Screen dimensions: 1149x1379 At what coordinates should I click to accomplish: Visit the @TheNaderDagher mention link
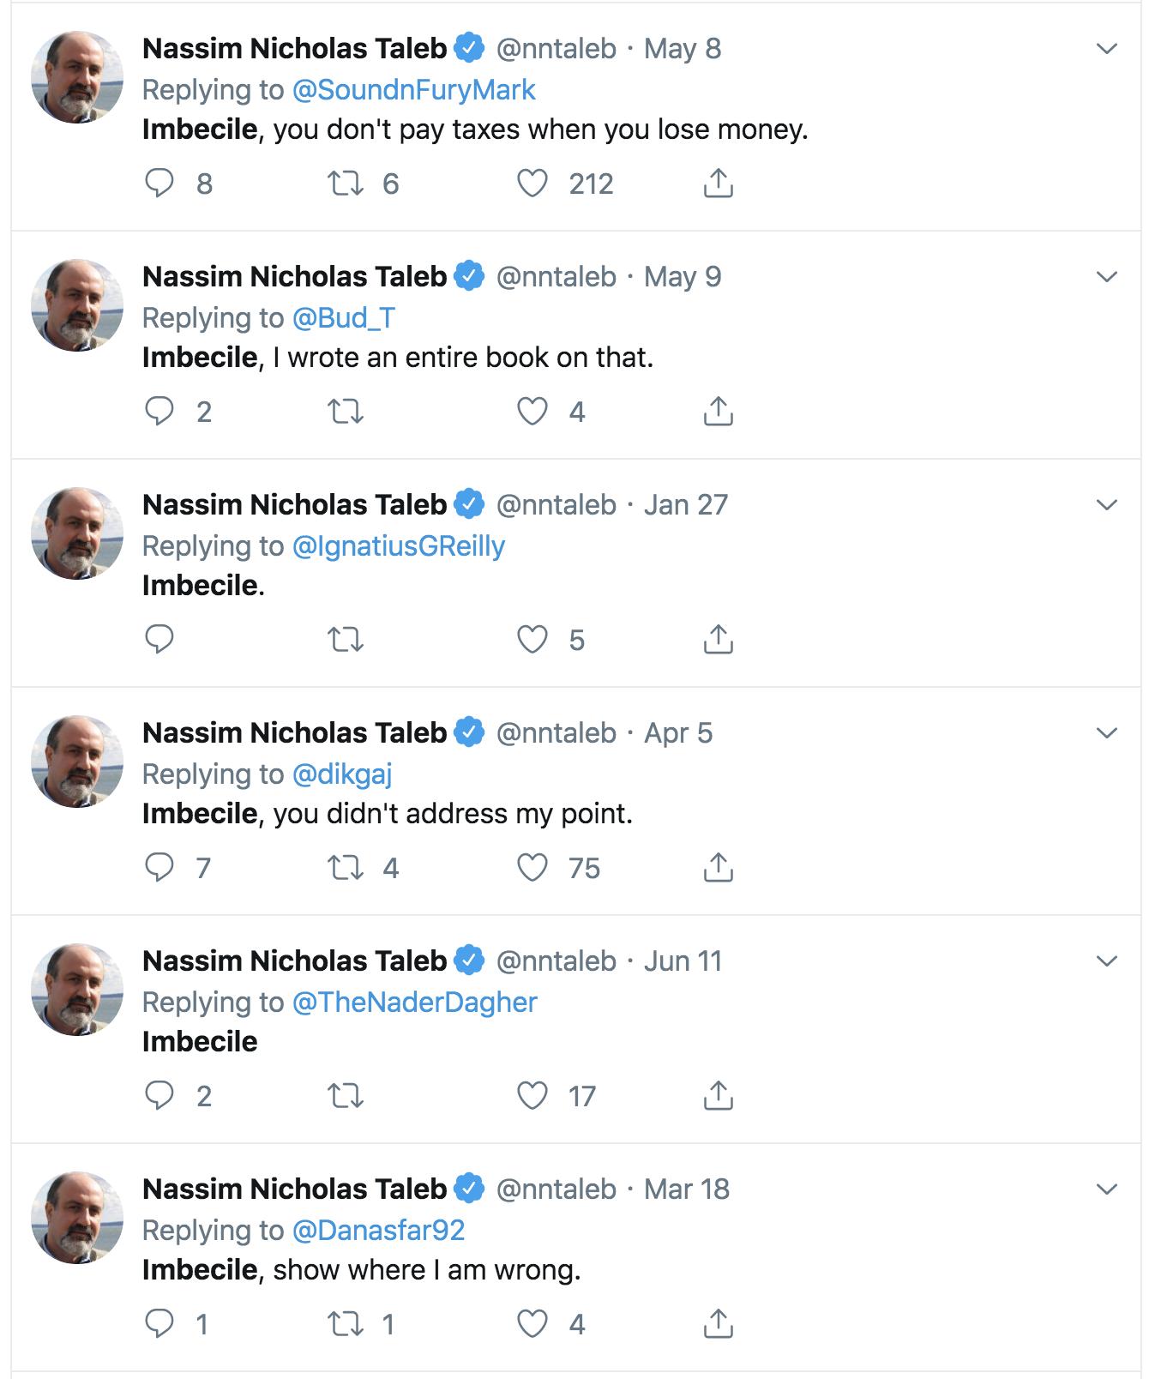[x=414, y=1003]
